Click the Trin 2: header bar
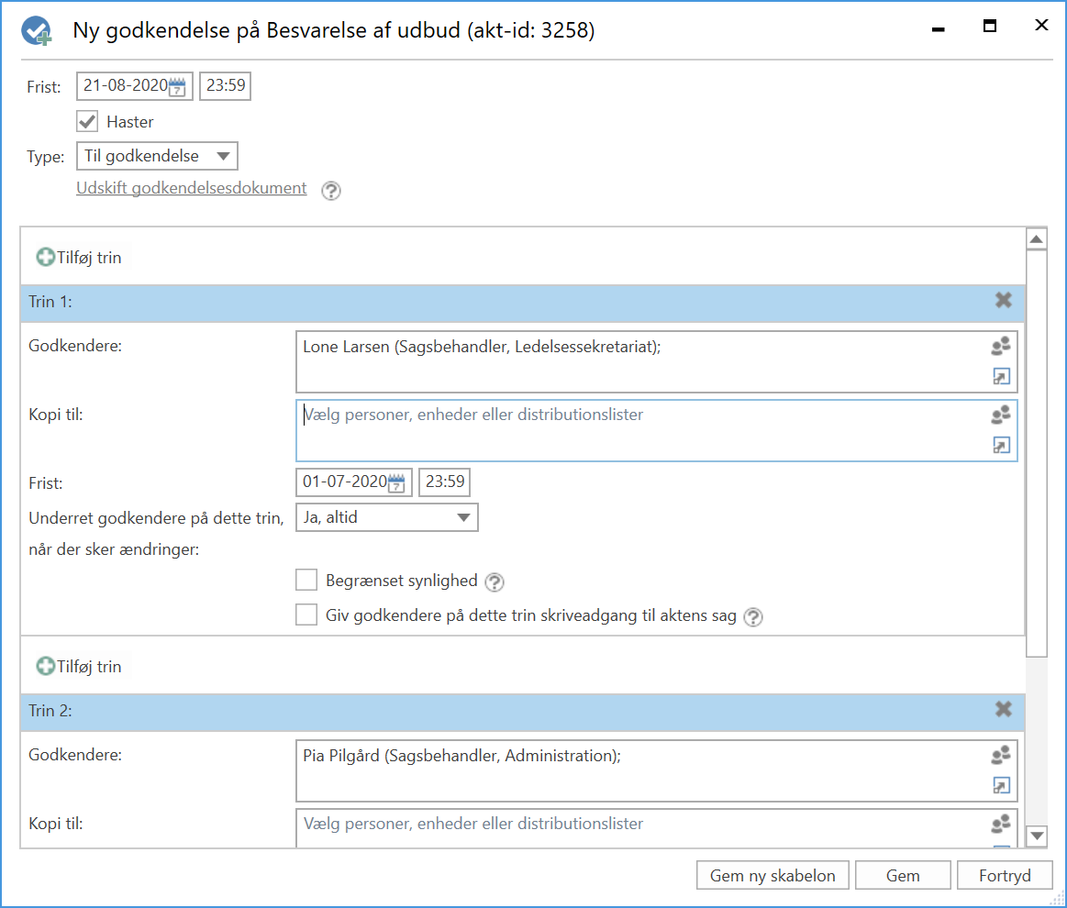 coord(523,712)
